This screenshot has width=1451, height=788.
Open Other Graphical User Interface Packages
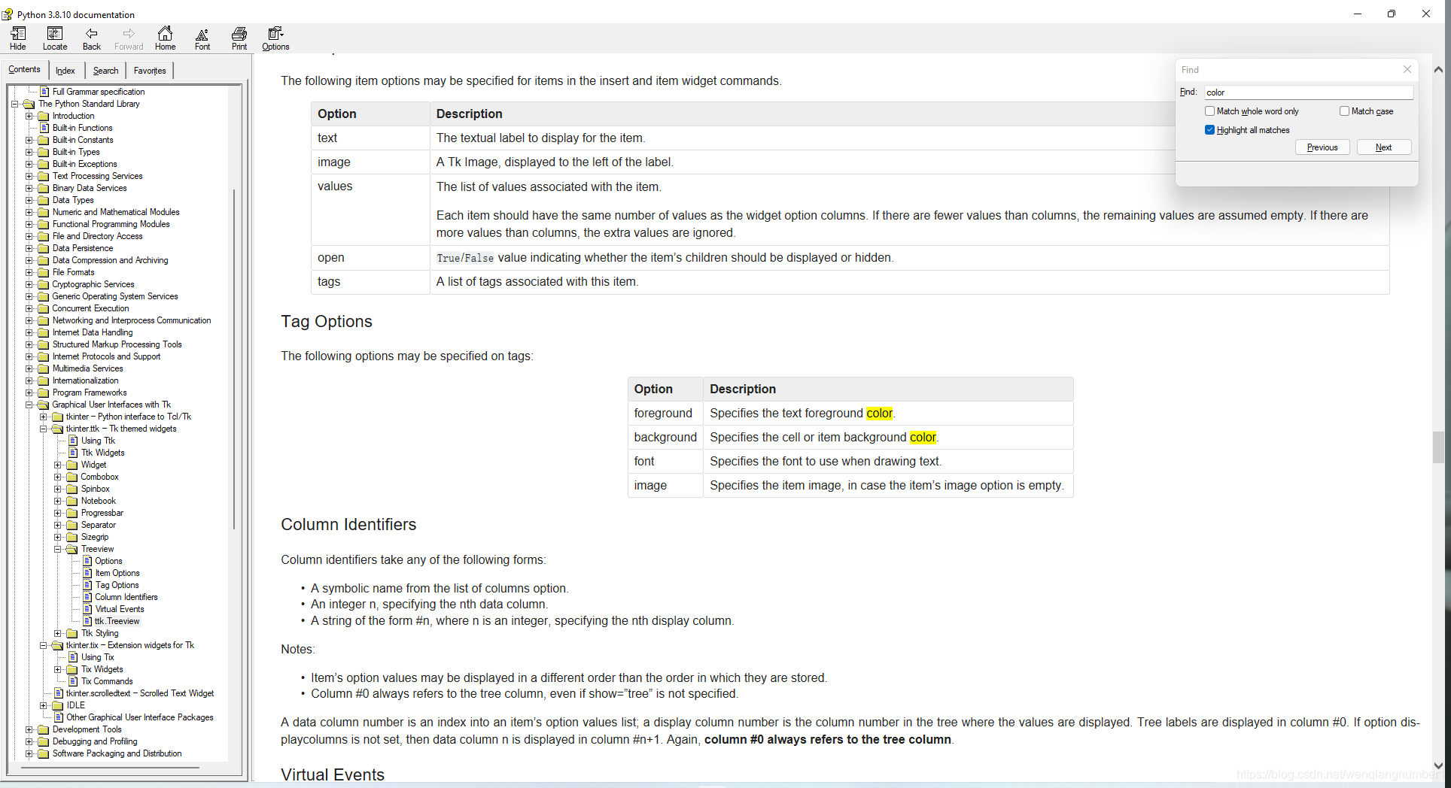coord(140,717)
